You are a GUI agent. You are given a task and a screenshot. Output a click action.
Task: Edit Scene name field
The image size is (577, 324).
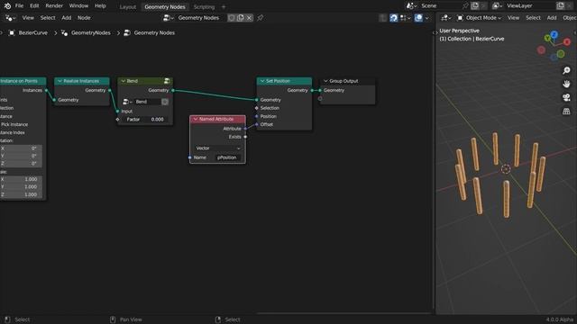441,6
